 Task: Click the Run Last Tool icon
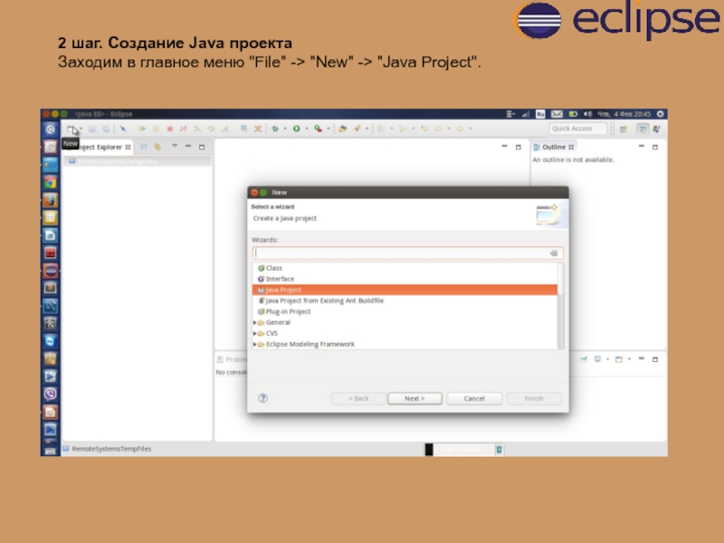319,129
